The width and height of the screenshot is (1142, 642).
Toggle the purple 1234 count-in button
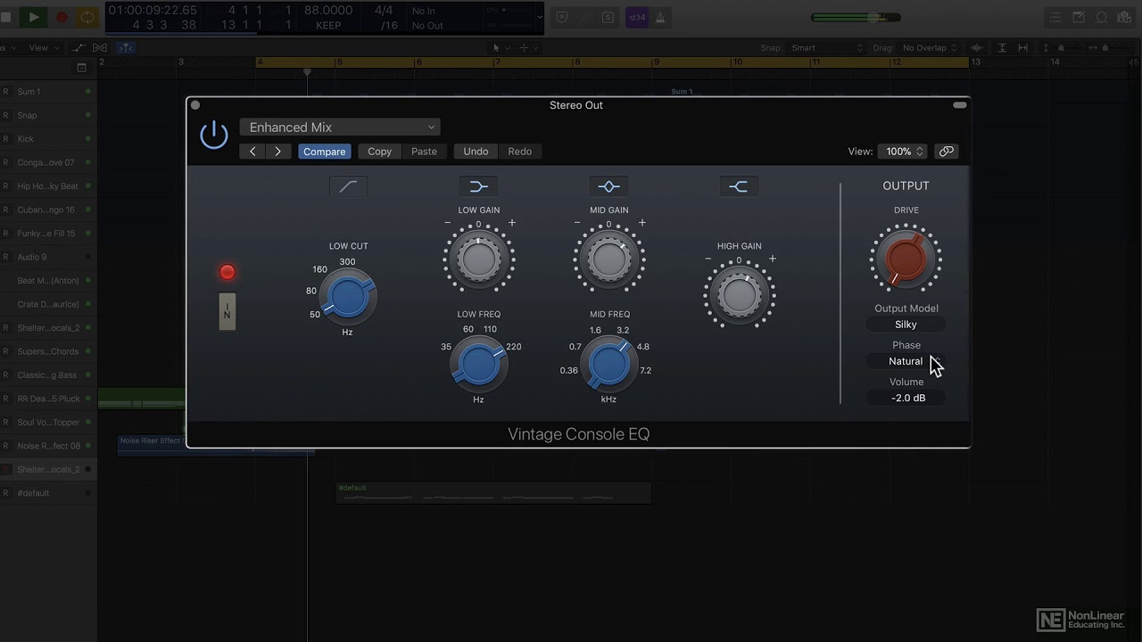(636, 17)
